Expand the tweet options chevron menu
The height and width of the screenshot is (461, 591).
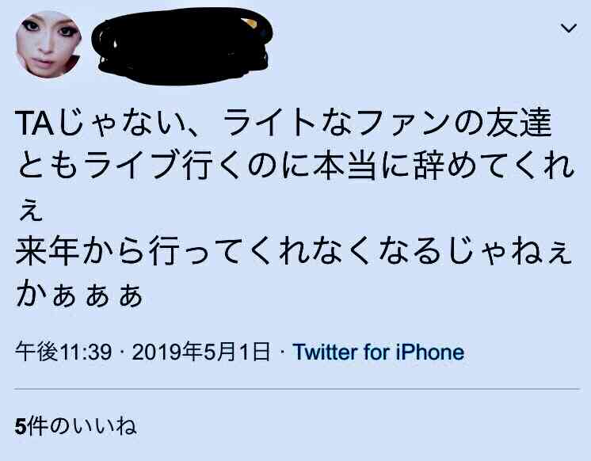568,28
